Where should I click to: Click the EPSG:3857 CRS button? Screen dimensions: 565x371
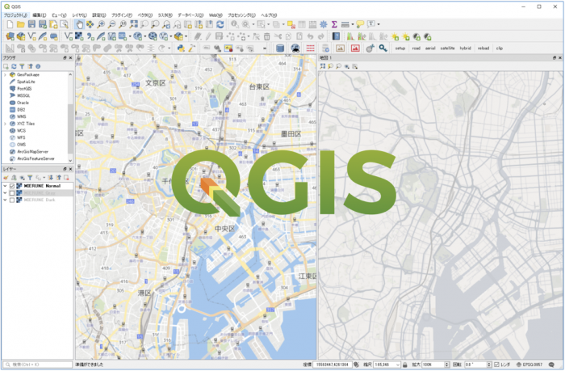pos(529,365)
